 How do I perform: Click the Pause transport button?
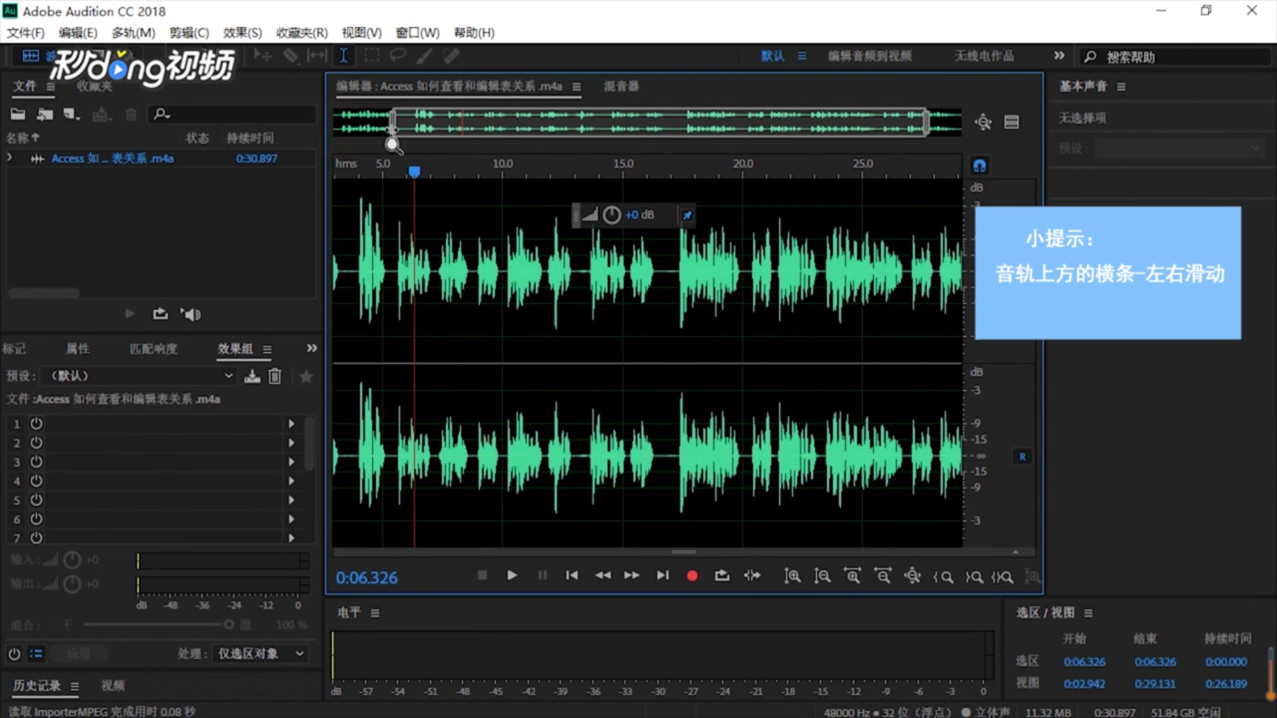click(542, 576)
